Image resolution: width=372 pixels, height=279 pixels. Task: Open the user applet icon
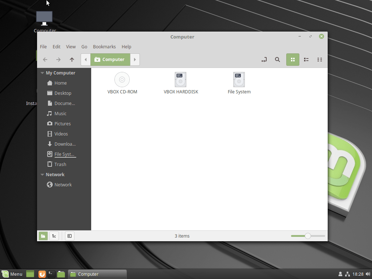(x=340, y=274)
